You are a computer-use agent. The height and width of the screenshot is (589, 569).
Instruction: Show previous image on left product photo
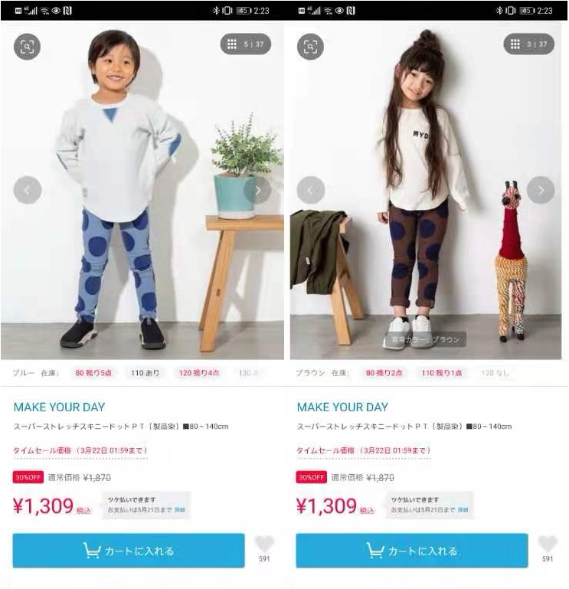(28, 190)
